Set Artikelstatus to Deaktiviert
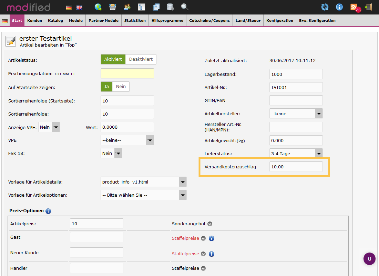 click(x=141, y=59)
